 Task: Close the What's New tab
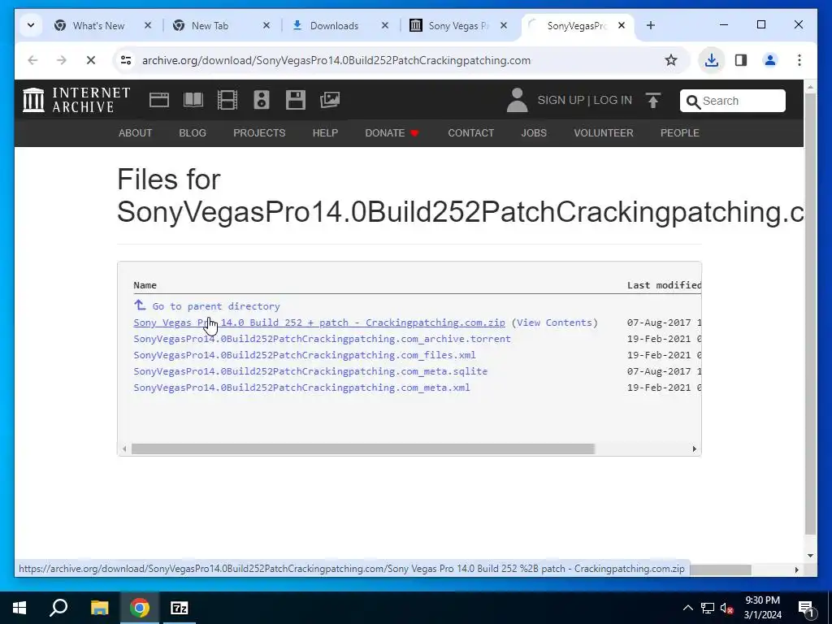pos(148,25)
